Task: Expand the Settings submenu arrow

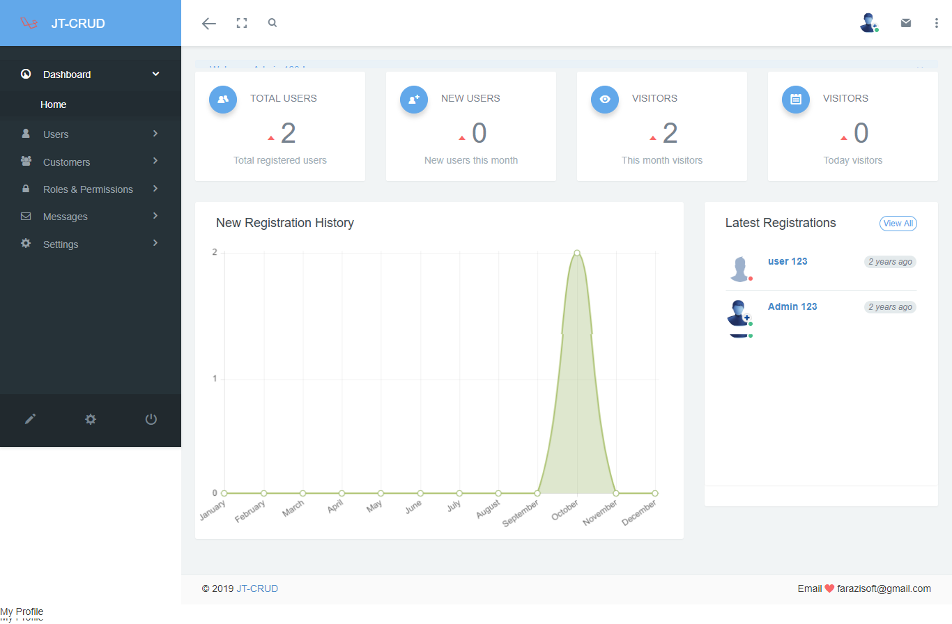Action: [155, 243]
